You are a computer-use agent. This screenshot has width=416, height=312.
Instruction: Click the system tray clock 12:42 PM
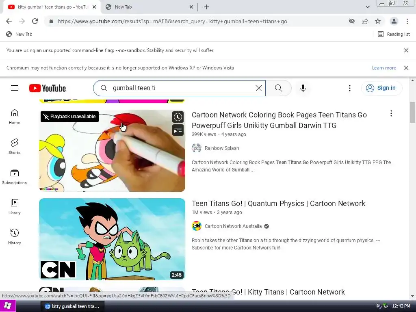click(401, 306)
